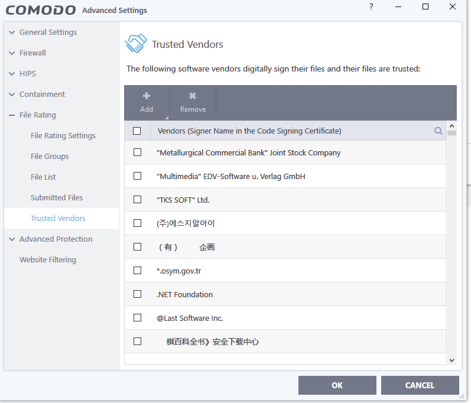
Task: Click the scroll up arrow of vendor list
Action: [x=451, y=126]
